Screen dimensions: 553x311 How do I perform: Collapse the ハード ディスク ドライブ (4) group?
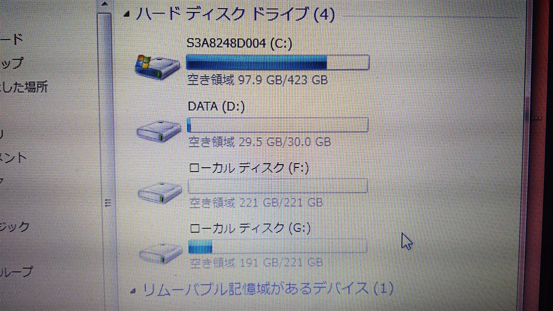[x=126, y=15]
